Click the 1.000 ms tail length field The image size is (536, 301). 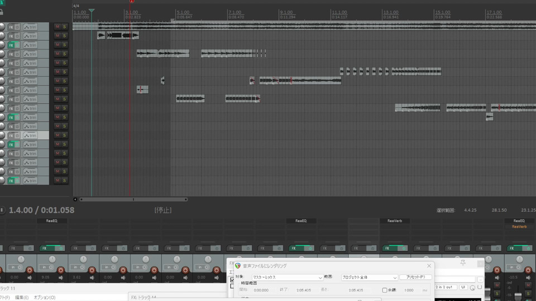412,290
